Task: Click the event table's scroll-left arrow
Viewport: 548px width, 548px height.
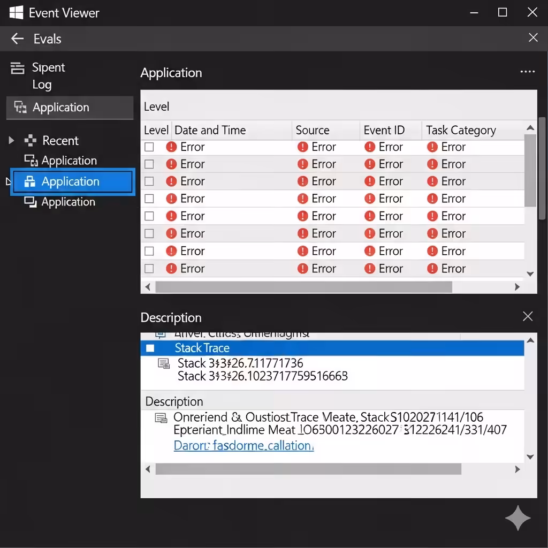Action: pos(148,287)
